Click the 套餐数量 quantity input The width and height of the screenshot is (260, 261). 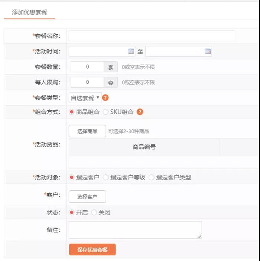pyautogui.click(x=87, y=67)
